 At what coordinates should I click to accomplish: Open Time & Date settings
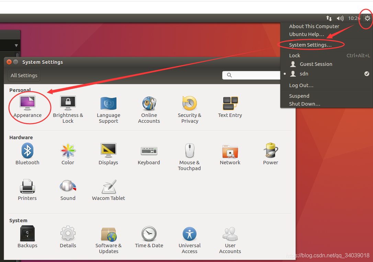149,237
